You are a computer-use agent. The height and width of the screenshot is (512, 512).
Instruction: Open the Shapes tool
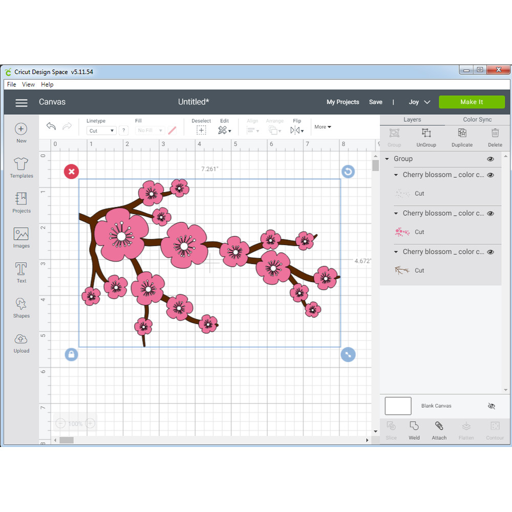pyautogui.click(x=21, y=307)
